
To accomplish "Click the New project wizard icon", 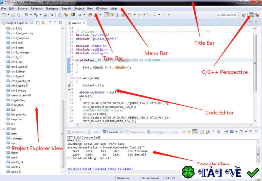I will (x=4, y=15).
